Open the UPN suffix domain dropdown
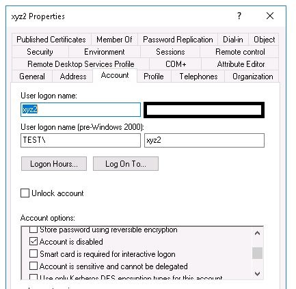The width and height of the screenshot is (296, 289). tap(204, 110)
